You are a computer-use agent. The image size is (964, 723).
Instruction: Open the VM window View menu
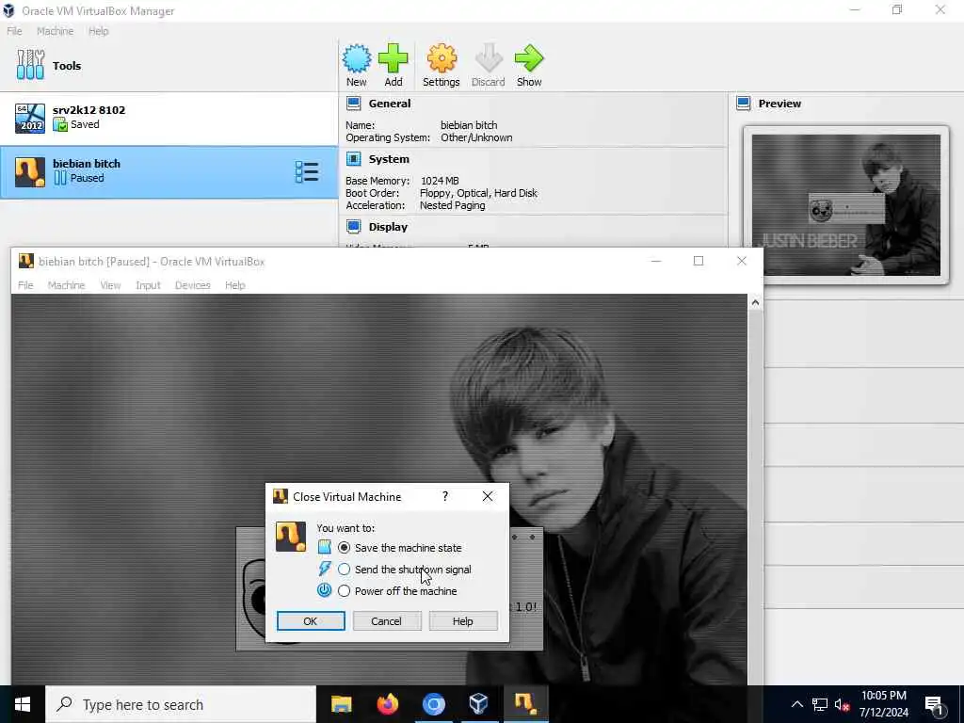[111, 285]
